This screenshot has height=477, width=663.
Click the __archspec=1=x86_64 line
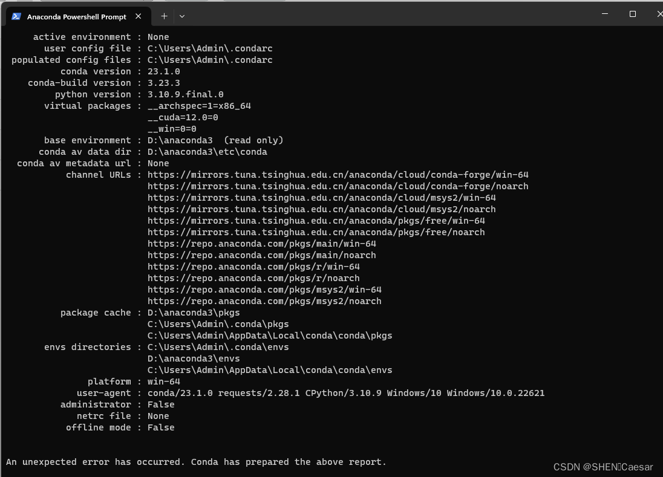199,106
